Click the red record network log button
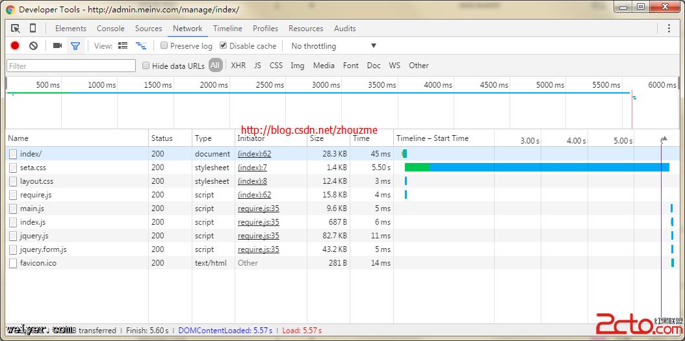 point(15,45)
